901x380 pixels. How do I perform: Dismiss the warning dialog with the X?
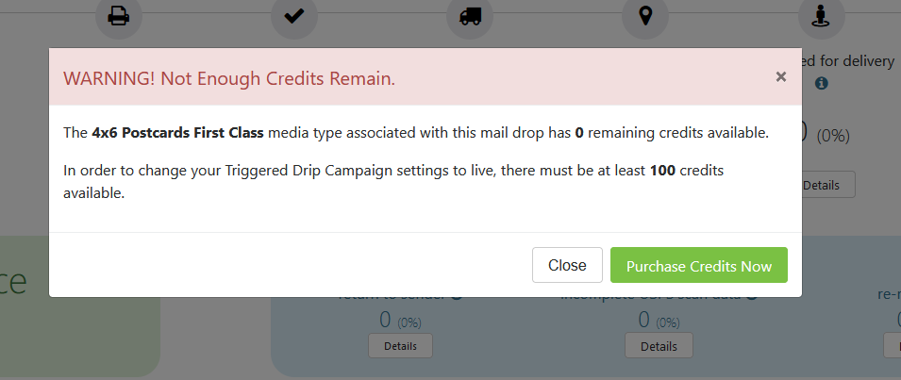point(780,76)
